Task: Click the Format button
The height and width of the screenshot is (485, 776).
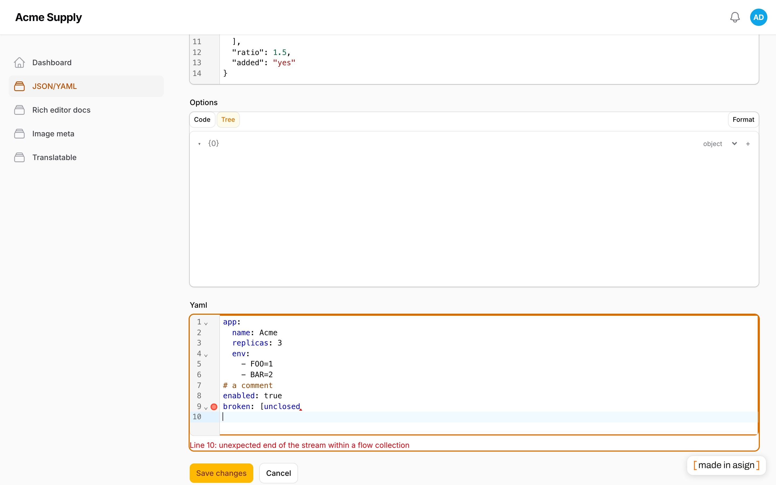Action: 743,120
